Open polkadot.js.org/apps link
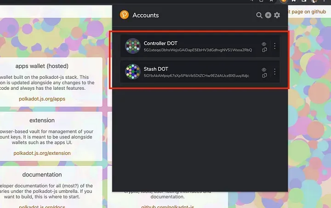 coord(42,99)
